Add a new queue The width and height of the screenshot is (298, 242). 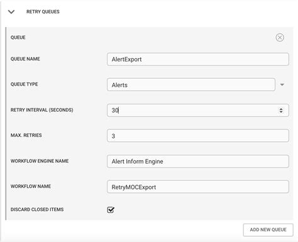click(268, 230)
